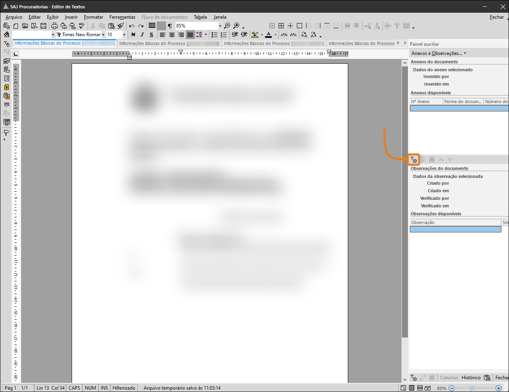The width and height of the screenshot is (509, 392).
Task: Click the paste clipboard icon
Action: click(111, 26)
